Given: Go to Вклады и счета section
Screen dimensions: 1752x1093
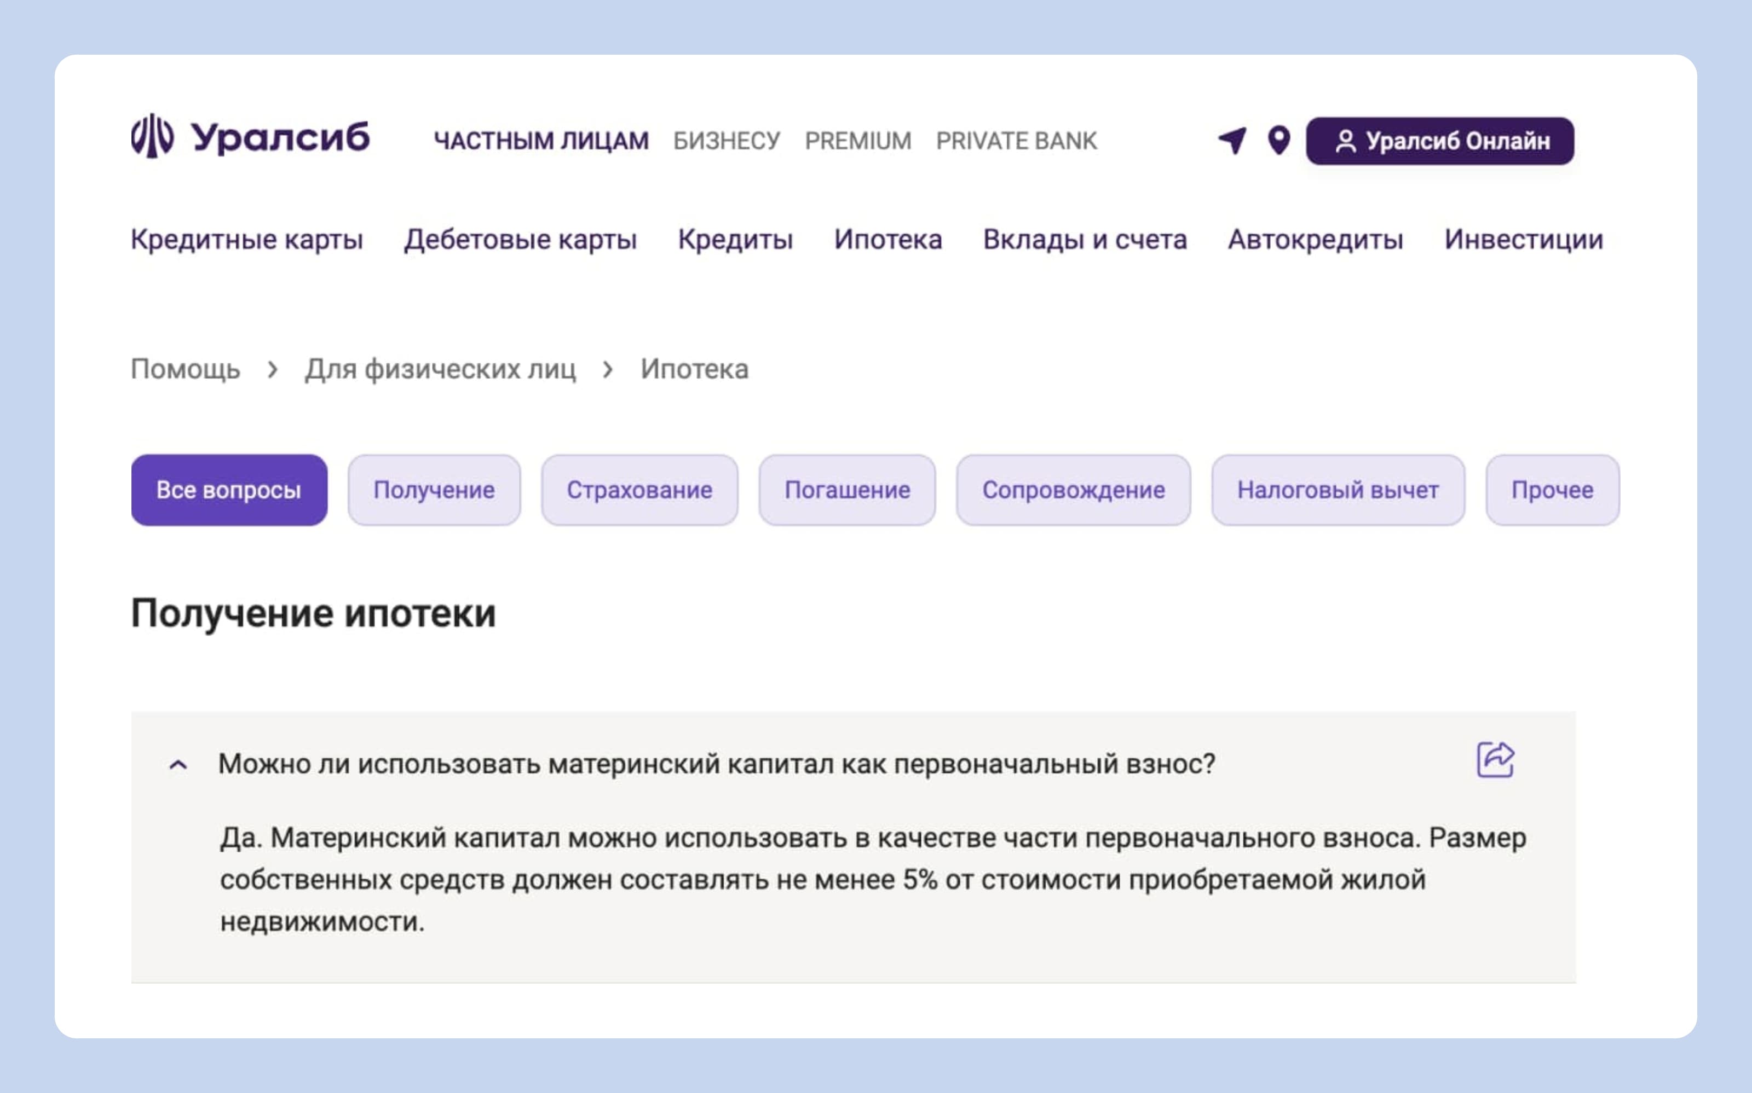Looking at the screenshot, I should 1085,239.
